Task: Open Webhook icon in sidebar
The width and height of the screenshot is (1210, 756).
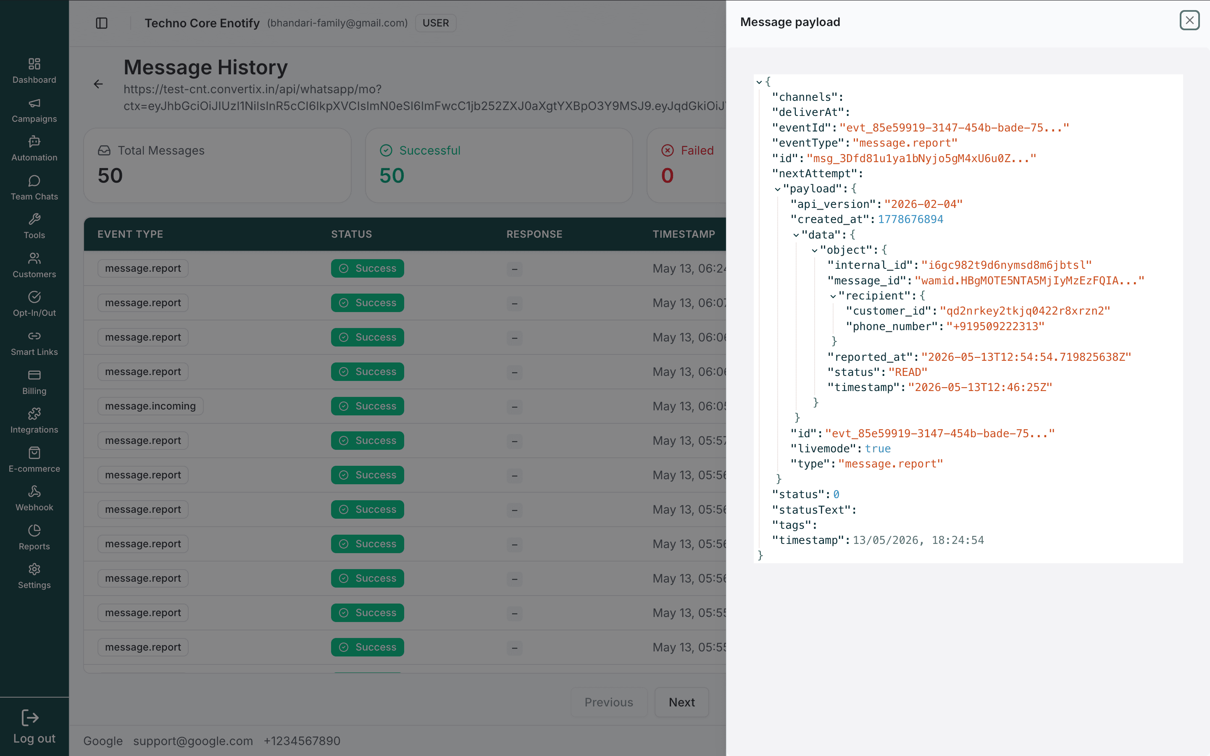Action: pyautogui.click(x=34, y=491)
